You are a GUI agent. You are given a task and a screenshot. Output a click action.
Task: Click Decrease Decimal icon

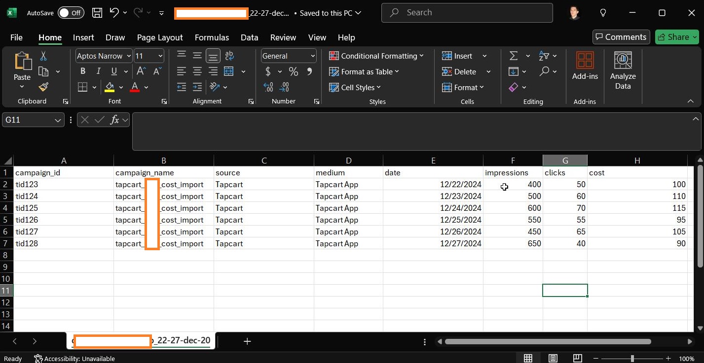284,87
